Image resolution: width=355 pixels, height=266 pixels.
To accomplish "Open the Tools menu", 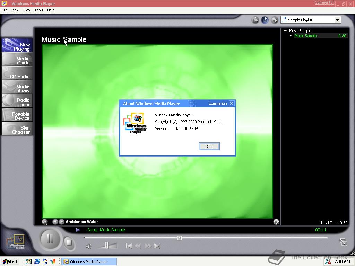I will [39, 10].
